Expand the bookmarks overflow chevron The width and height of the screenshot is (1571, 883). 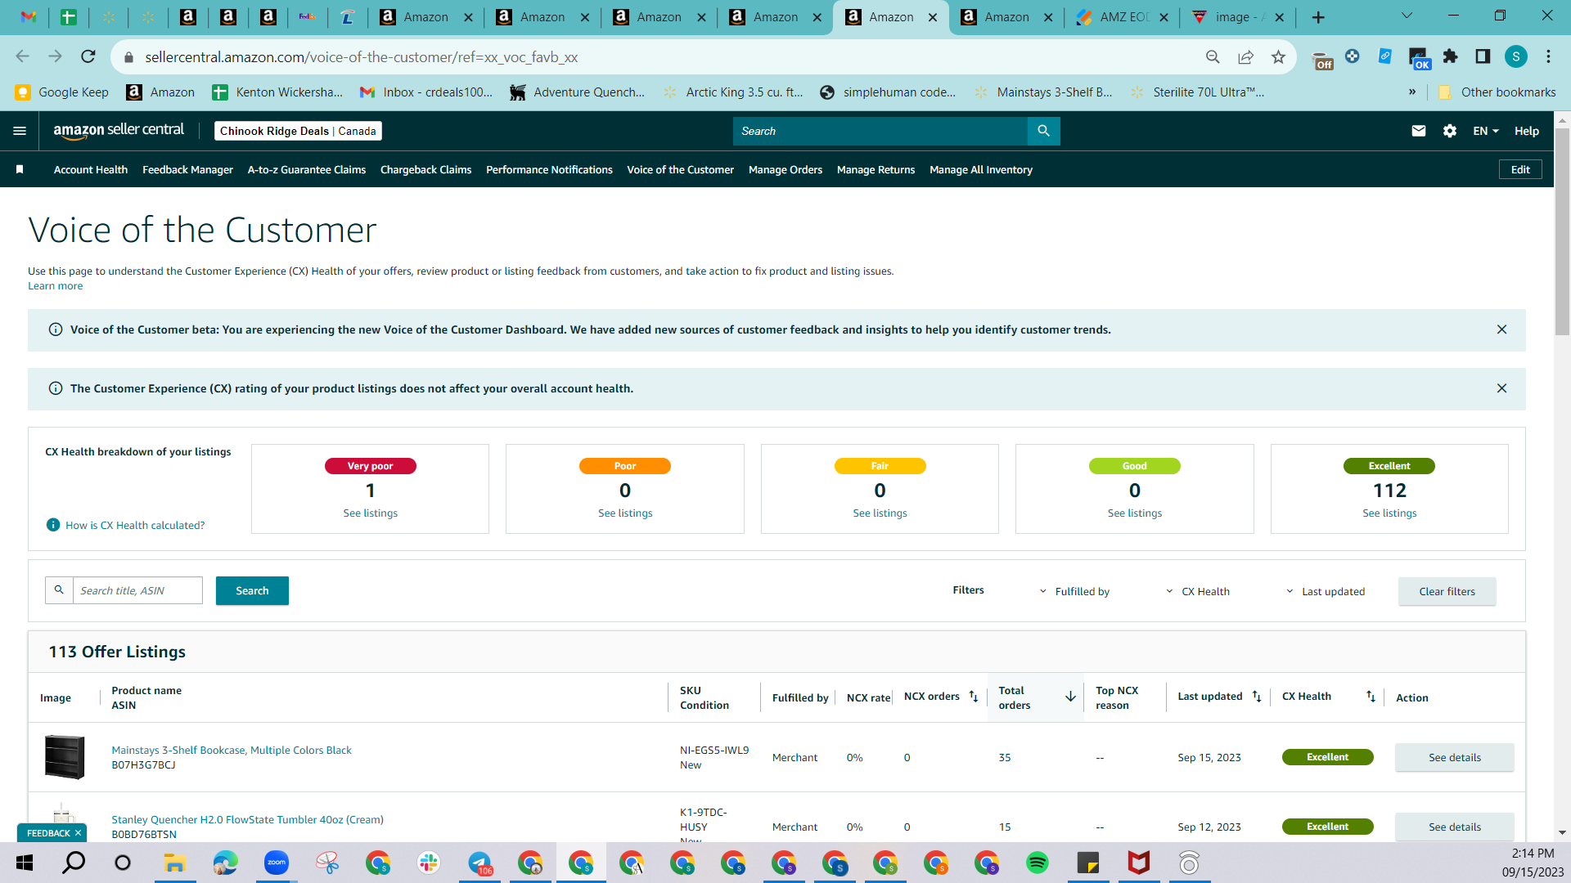pyautogui.click(x=1411, y=92)
